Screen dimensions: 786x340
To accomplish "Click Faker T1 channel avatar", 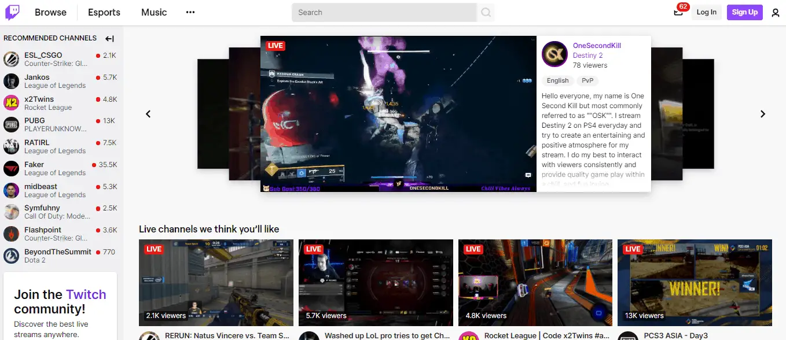I will point(11,168).
